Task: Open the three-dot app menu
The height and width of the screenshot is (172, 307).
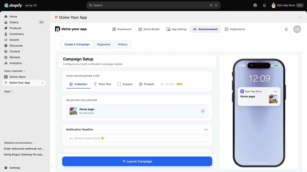Action: [x=300, y=17]
